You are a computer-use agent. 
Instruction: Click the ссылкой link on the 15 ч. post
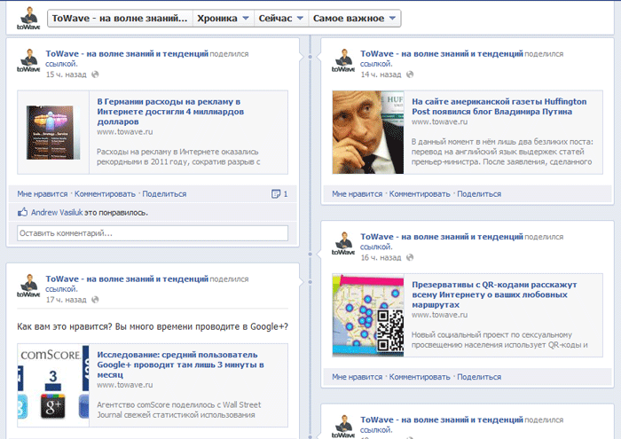tap(61, 64)
